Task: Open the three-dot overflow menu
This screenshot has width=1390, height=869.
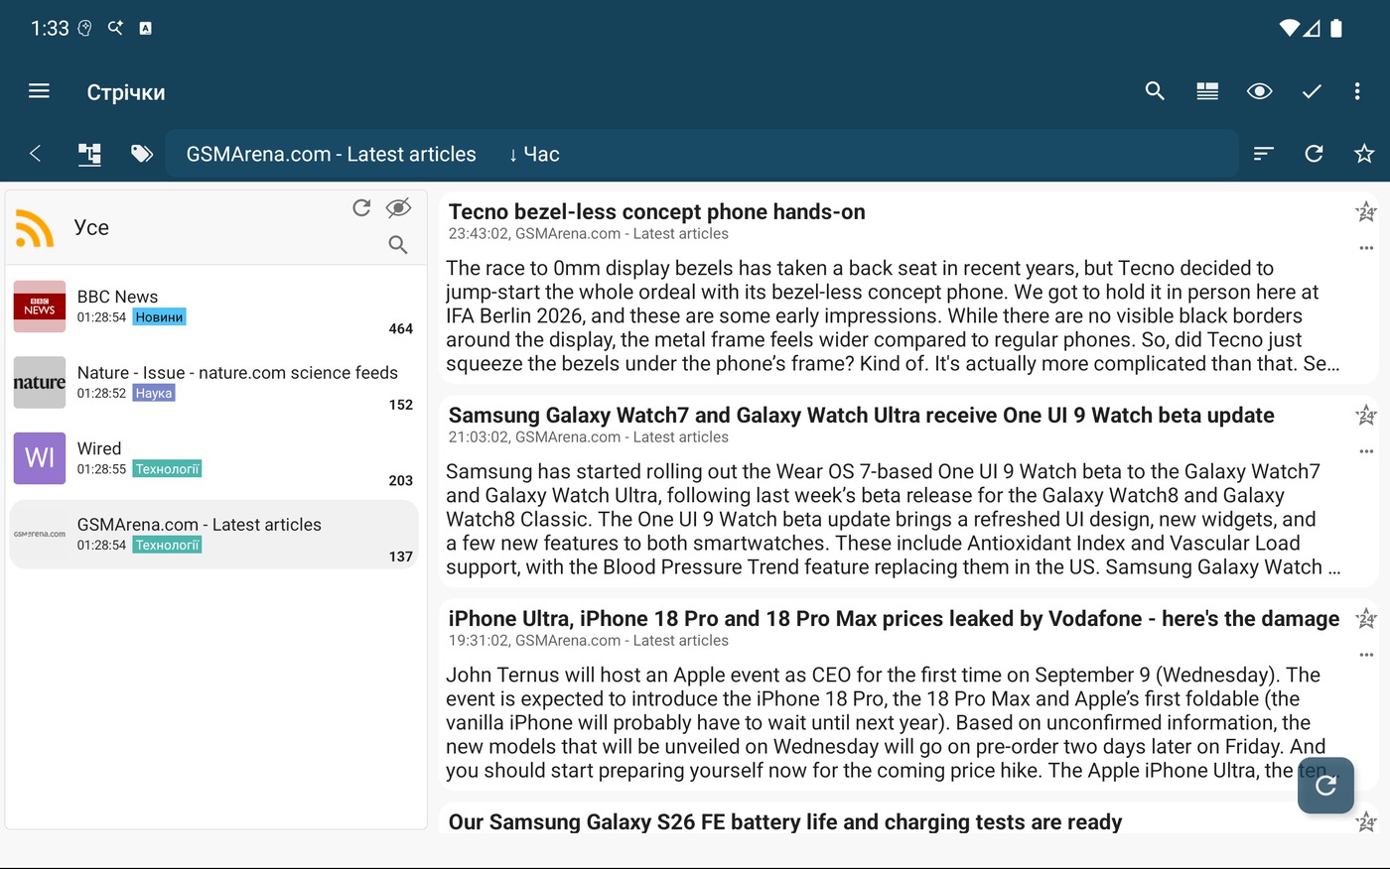Action: point(1357,91)
